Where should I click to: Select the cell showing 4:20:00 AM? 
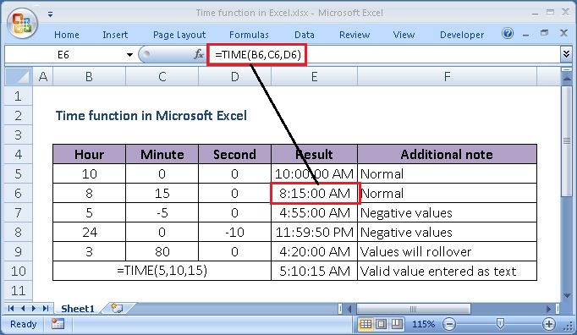pyautogui.click(x=314, y=252)
